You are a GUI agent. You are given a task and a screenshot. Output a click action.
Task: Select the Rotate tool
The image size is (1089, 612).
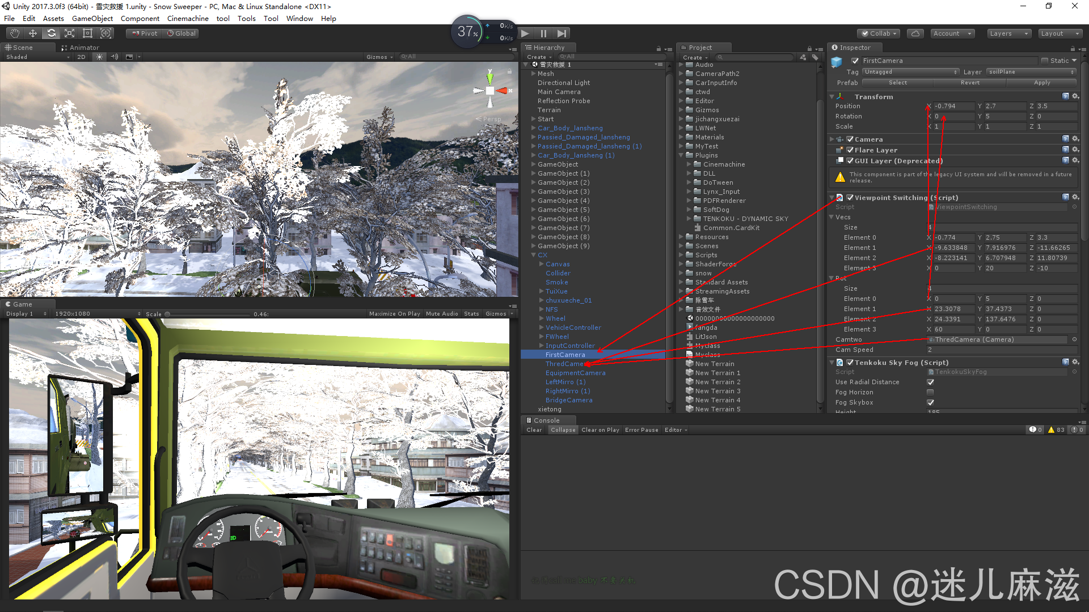tap(51, 33)
